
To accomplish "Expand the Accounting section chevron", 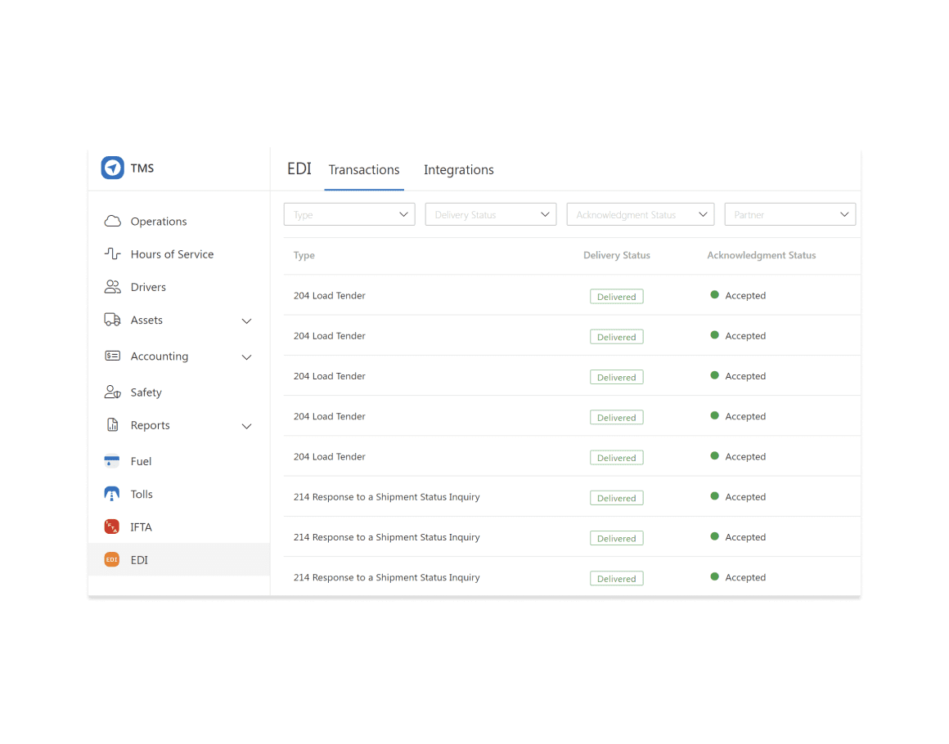I will (246, 356).
